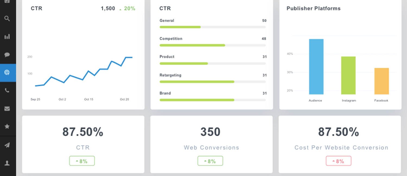This screenshot has height=176, width=407.
Task: Click the user profile sidebar icon
Action: click(x=7, y=163)
